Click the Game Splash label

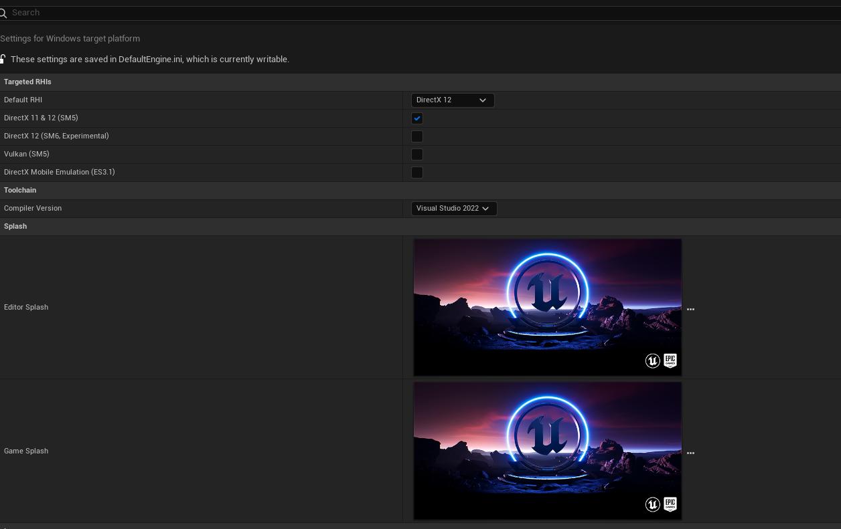26,451
